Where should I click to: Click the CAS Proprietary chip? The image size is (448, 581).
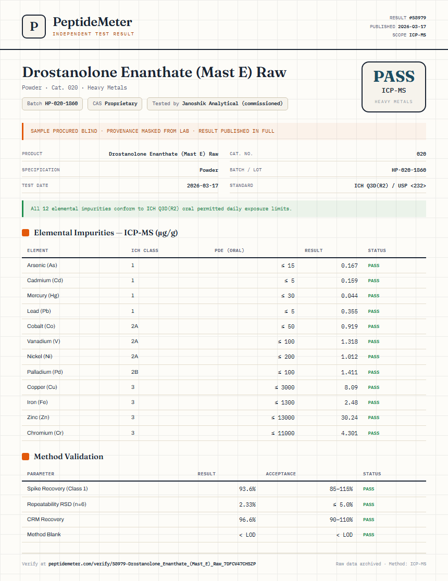pos(115,104)
